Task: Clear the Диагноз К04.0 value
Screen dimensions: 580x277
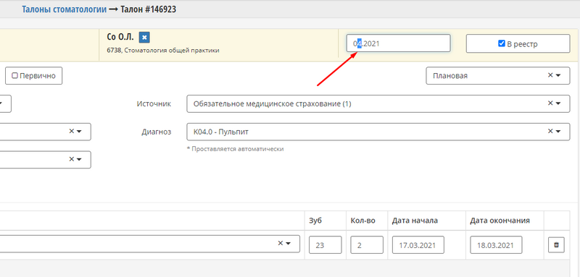Action: coord(550,131)
